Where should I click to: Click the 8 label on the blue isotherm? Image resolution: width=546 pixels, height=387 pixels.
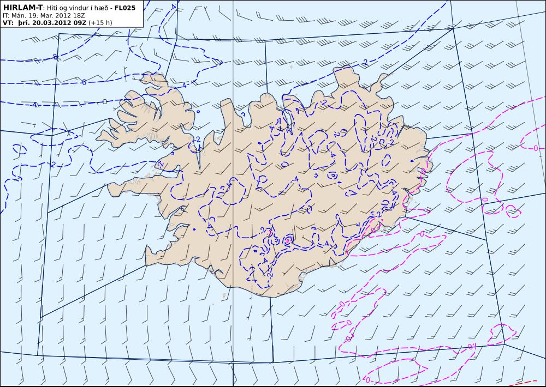pos(55,57)
